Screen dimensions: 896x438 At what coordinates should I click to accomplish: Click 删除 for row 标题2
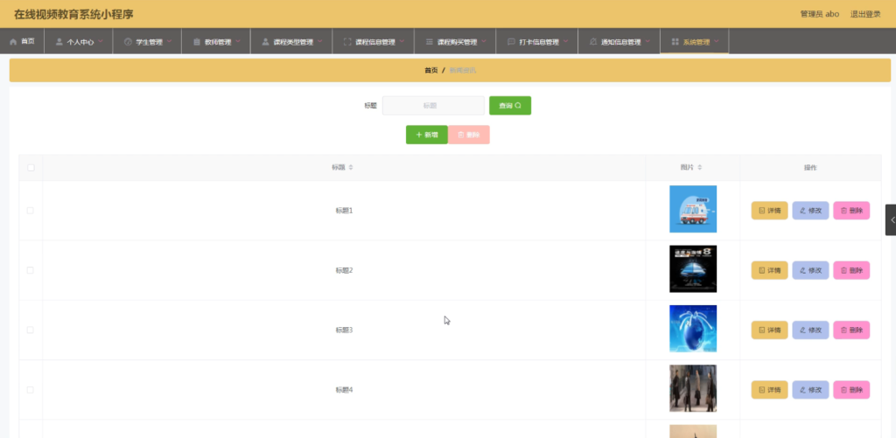pyautogui.click(x=851, y=270)
